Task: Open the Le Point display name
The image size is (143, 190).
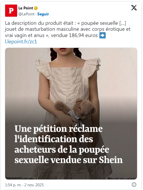Action: 26,8
